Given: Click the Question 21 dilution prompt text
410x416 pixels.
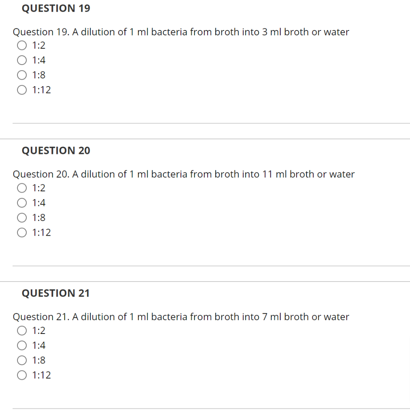Looking at the screenshot, I should (181, 316).
